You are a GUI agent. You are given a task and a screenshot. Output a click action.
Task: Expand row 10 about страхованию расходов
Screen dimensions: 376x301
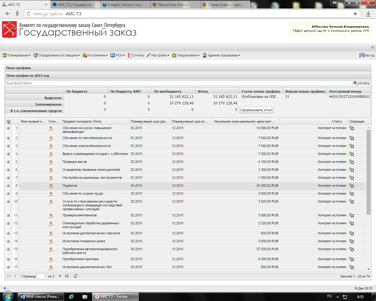coord(8,202)
